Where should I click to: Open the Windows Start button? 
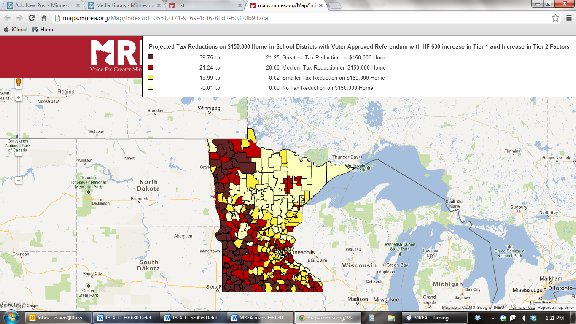[x=11, y=317]
